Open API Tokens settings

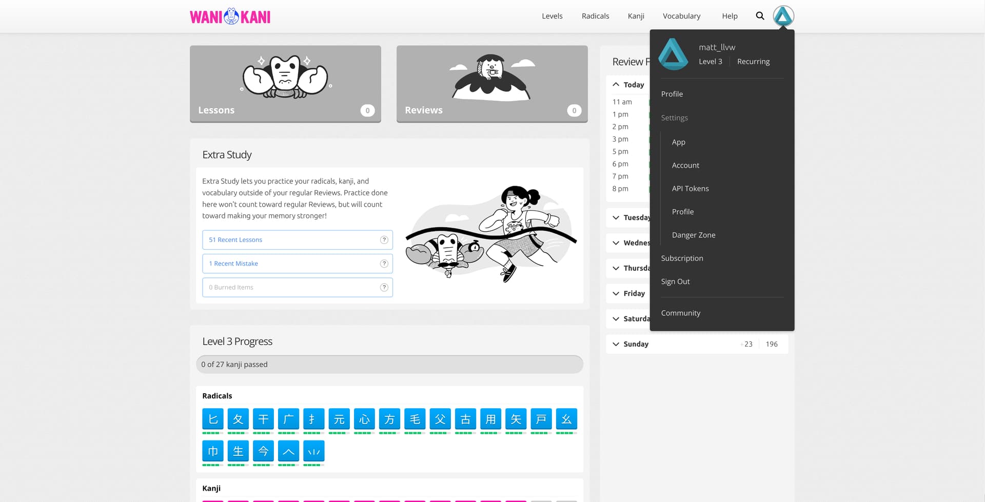pyautogui.click(x=690, y=188)
